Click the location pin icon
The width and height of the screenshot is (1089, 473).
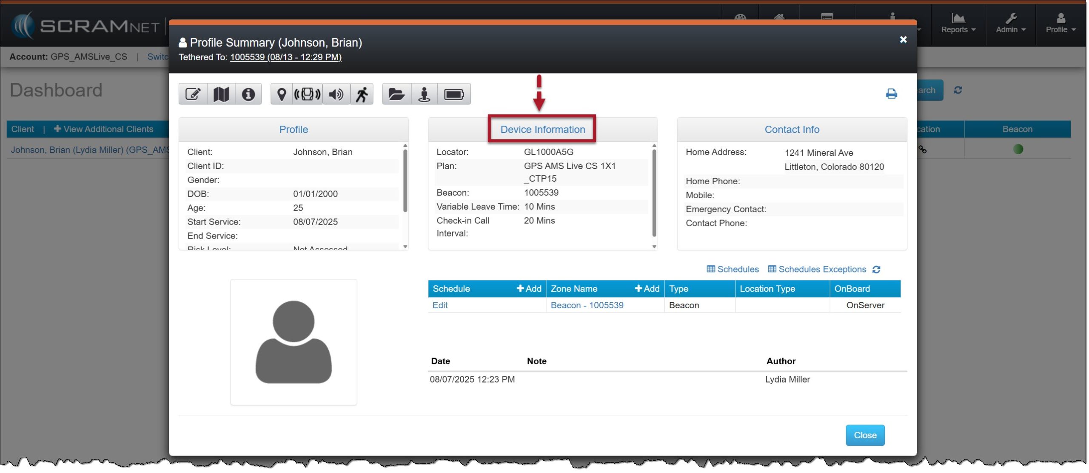(x=281, y=94)
